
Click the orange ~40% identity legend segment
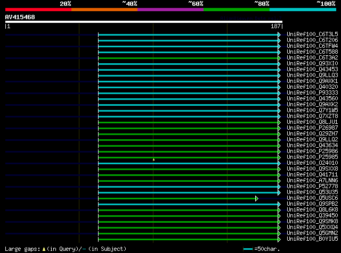104,10
